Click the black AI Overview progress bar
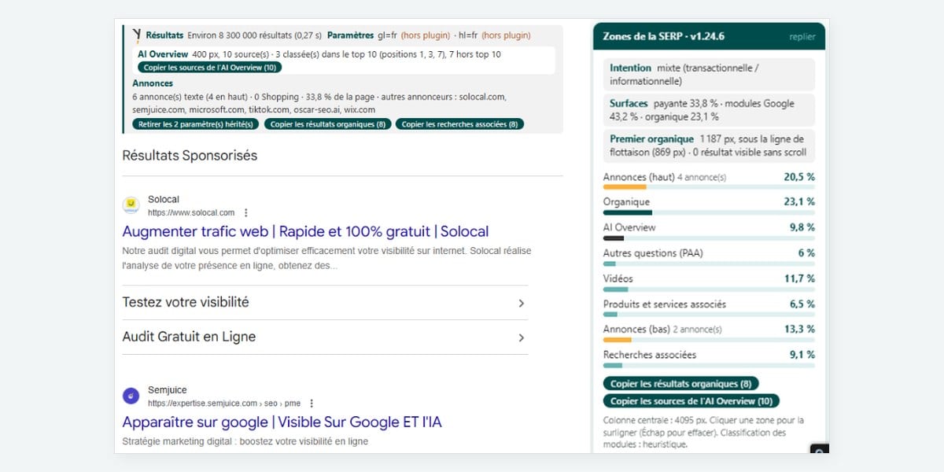The height and width of the screenshot is (472, 944). point(614,238)
